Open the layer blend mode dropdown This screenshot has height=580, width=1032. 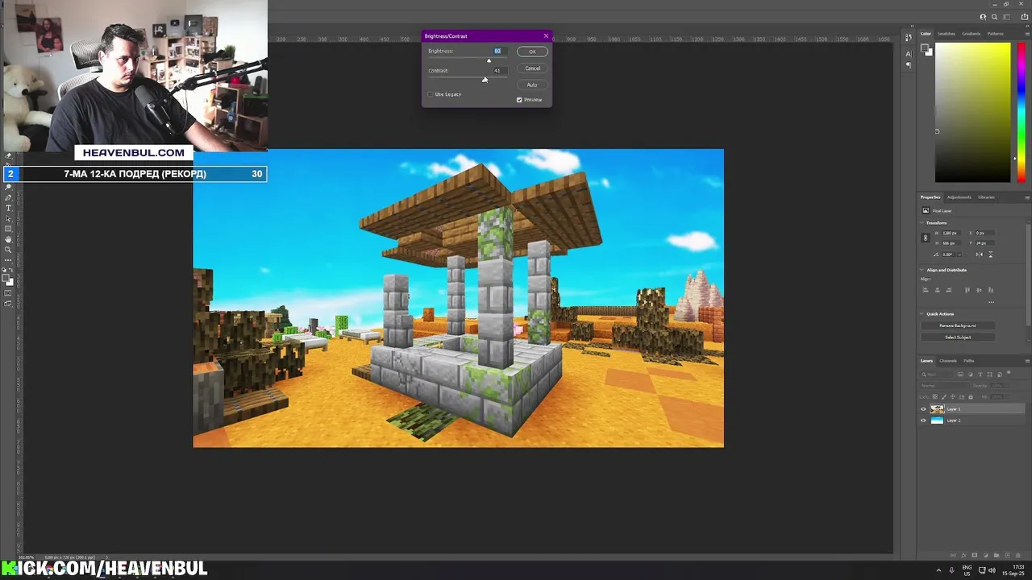pyautogui.click(x=945, y=386)
